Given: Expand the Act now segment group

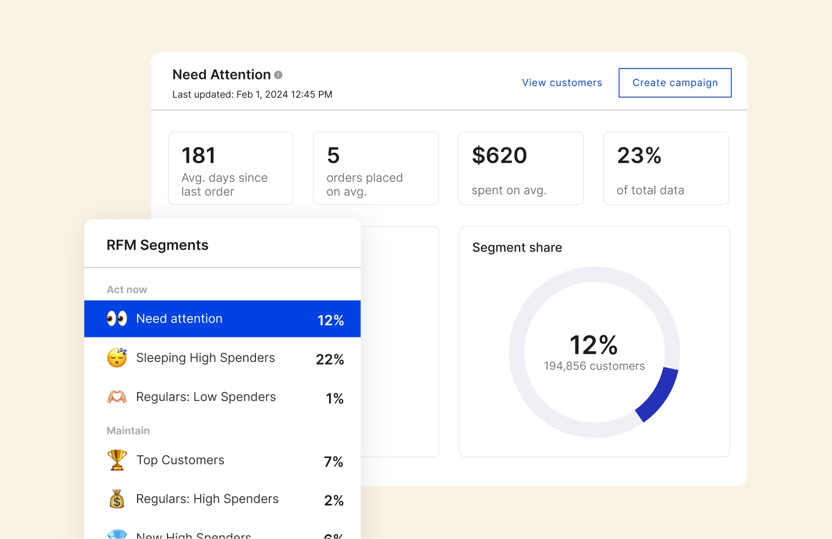Looking at the screenshot, I should [x=127, y=289].
